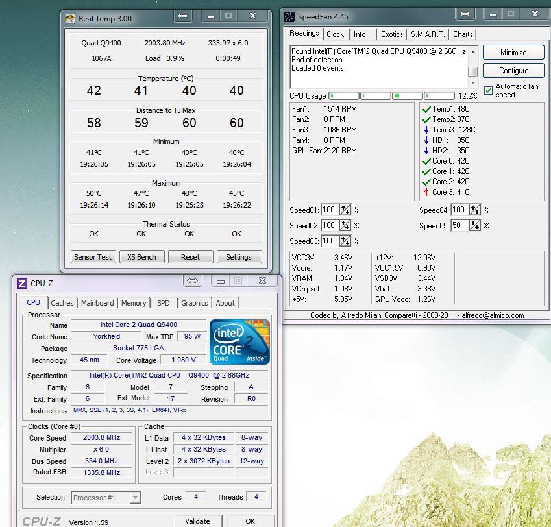Toggle Automatic fan speed checkbox

click(x=488, y=91)
